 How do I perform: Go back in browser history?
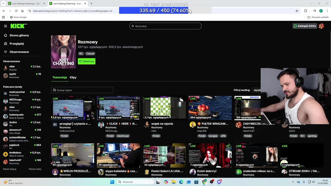pyautogui.click(x=4, y=11)
